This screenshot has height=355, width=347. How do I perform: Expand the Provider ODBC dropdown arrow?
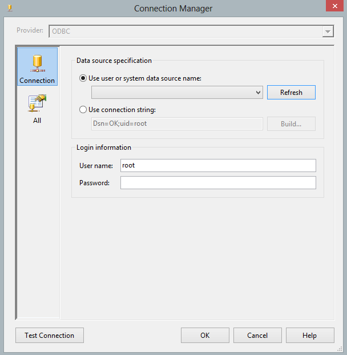(328, 31)
